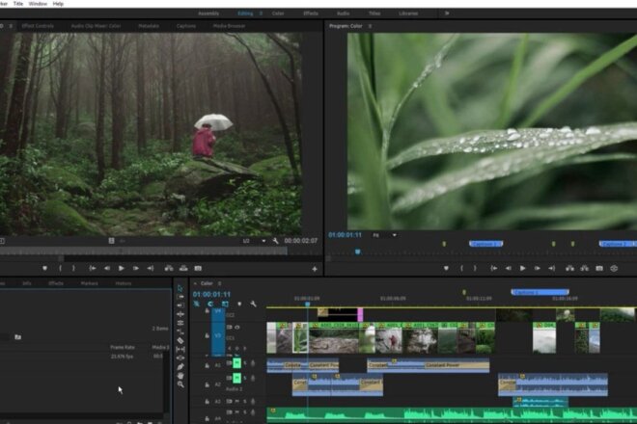Image resolution: width=637 pixels, height=424 pixels.
Task: Mute track A3 with its M button
Action: [236, 401]
